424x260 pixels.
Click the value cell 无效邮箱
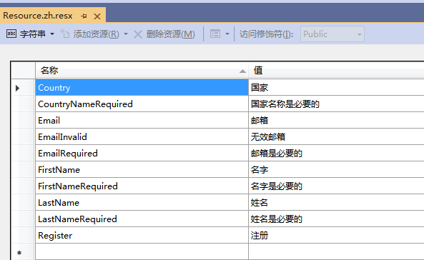coord(336,136)
